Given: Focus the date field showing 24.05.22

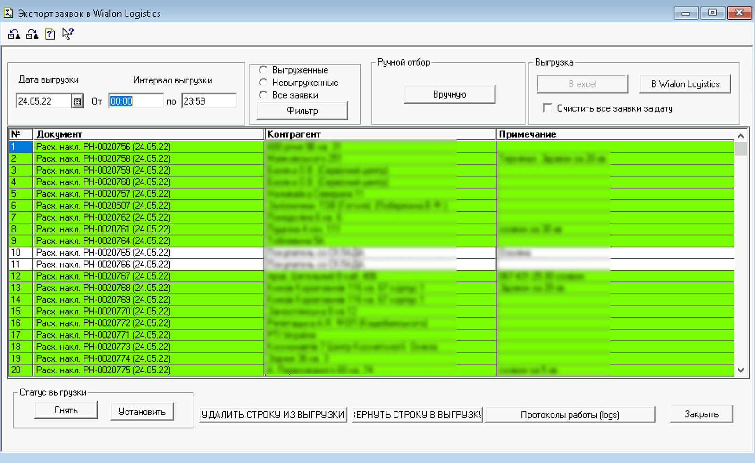Looking at the screenshot, I should [44, 101].
